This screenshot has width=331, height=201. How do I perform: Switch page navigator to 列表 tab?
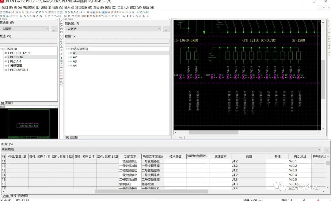pyautogui.click(x=9, y=103)
